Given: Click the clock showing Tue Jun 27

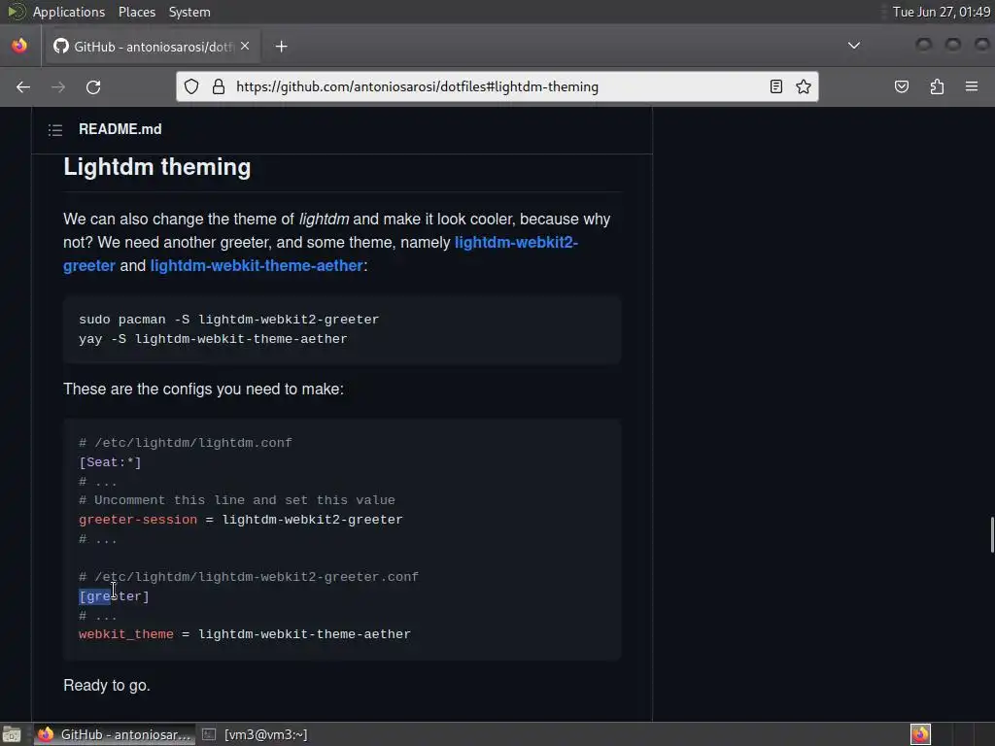Looking at the screenshot, I should coord(941,12).
